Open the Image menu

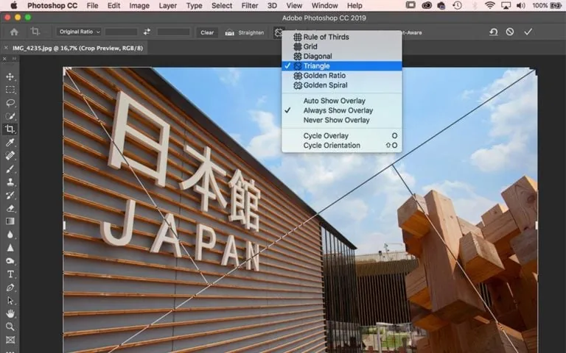pos(139,5)
